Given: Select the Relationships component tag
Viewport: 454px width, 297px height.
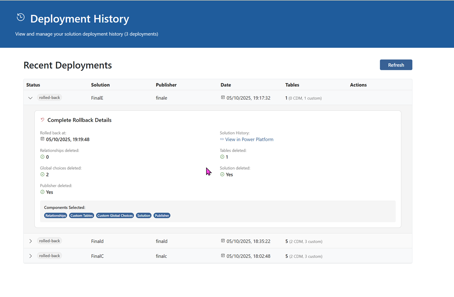Looking at the screenshot, I should (56, 216).
